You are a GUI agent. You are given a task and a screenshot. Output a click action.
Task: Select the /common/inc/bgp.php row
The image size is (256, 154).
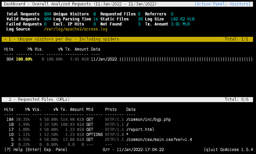127,120
